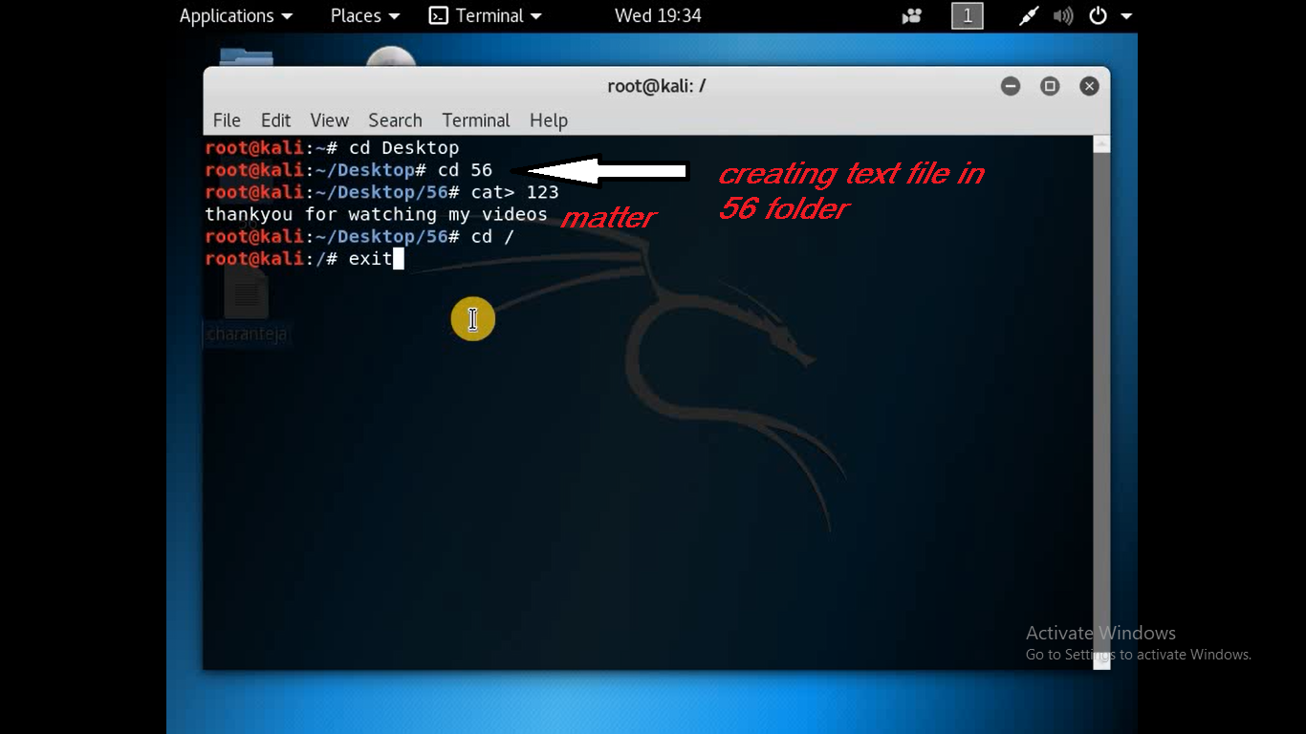Image resolution: width=1306 pixels, height=734 pixels.
Task: Click the Wed 19:34 clock display
Action: (657, 15)
